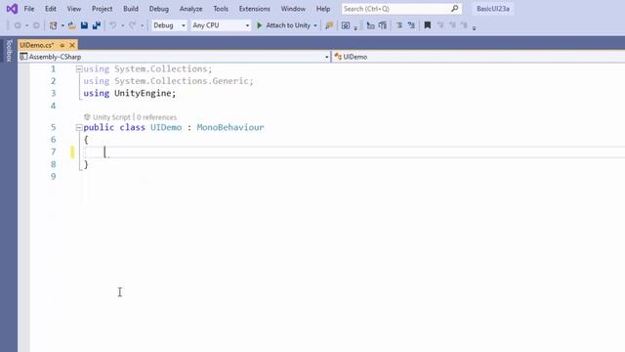Click the Open File toolbar icon
Image resolution: width=625 pixels, height=352 pixels.
pos(71,25)
